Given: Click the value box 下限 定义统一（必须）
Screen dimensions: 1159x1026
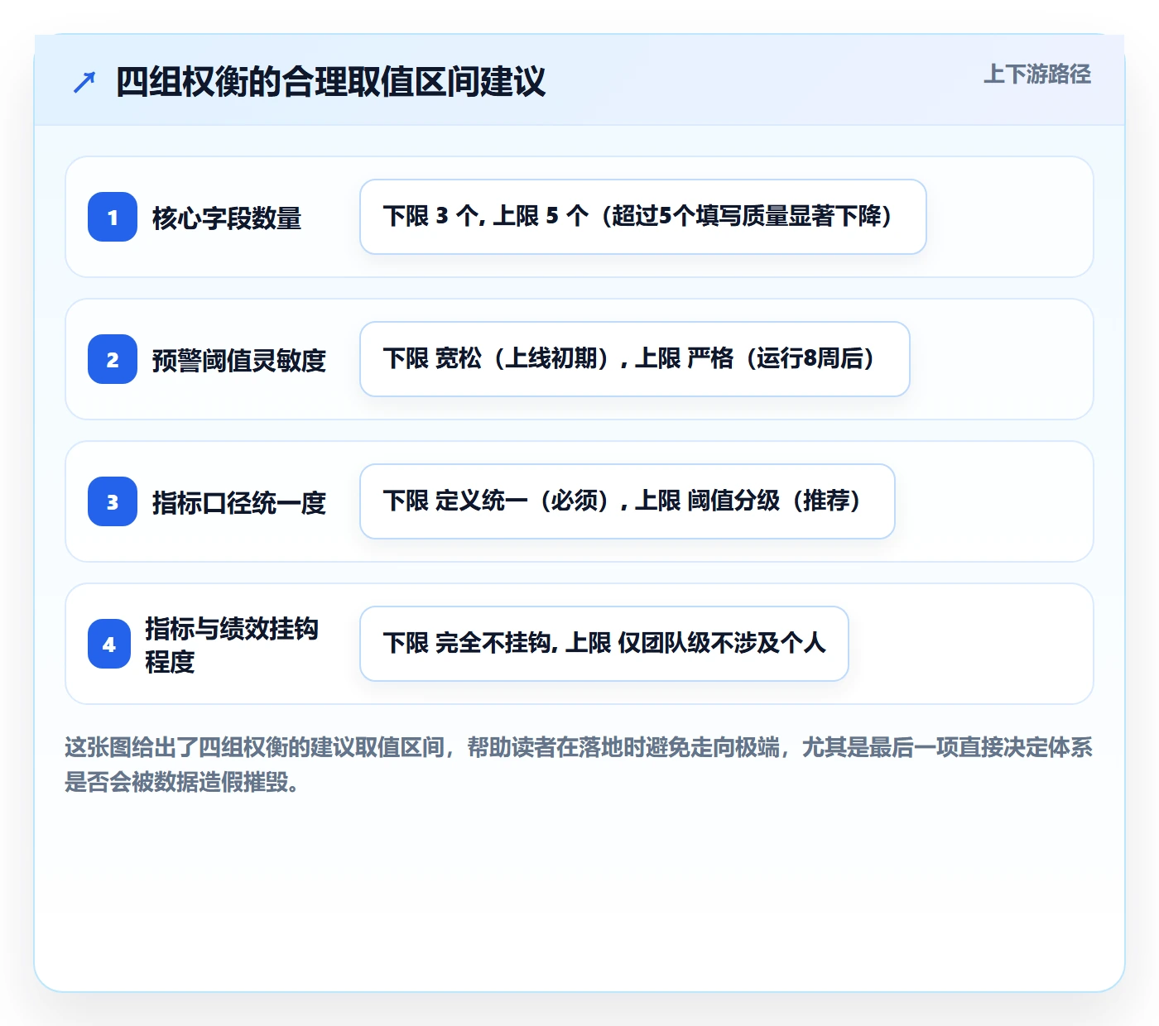Looking at the screenshot, I should (x=628, y=501).
